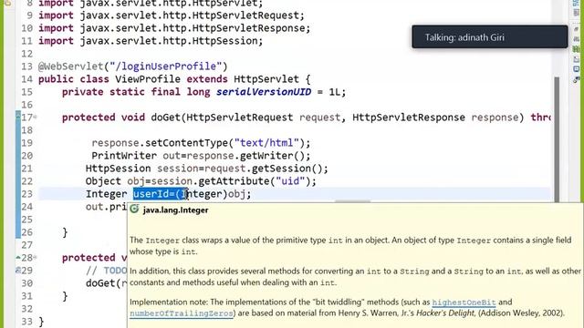
Task: Collapse the method fold marker at line 28
Action: click(36, 257)
